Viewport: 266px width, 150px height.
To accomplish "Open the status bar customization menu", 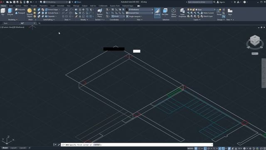I will click(265, 148).
